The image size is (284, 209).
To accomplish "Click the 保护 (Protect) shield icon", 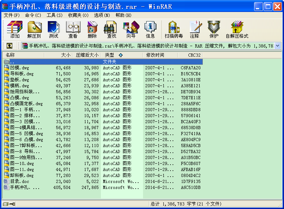I will tap(214, 29).
